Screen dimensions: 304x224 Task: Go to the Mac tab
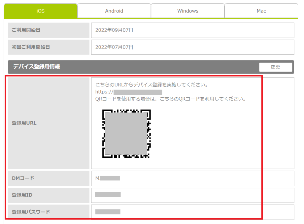(261, 11)
